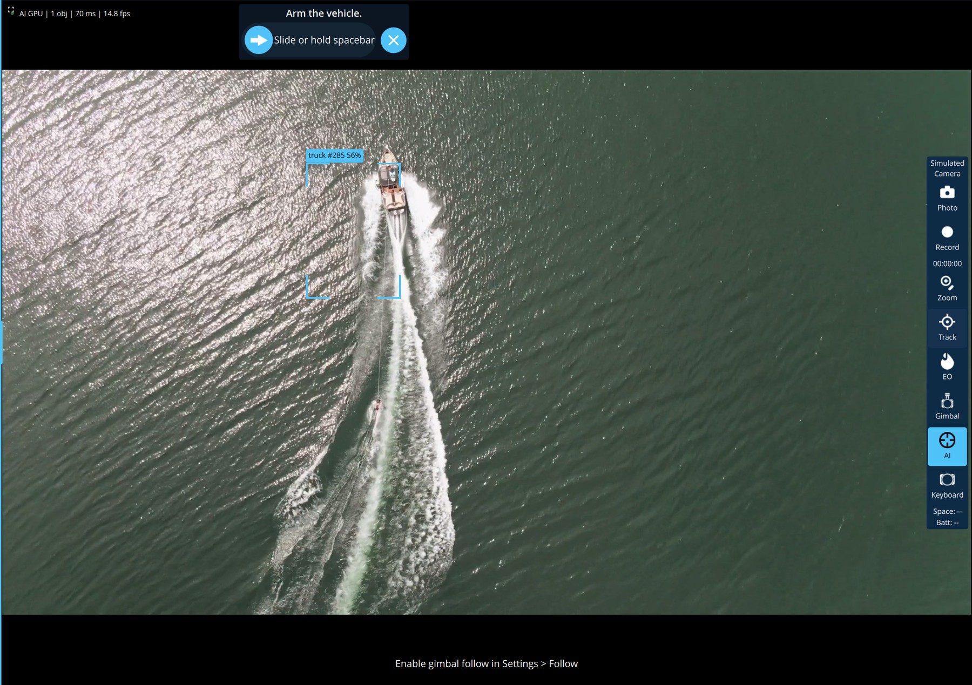Click the AI GPU status icon
The image size is (972, 685).
coord(11,10)
